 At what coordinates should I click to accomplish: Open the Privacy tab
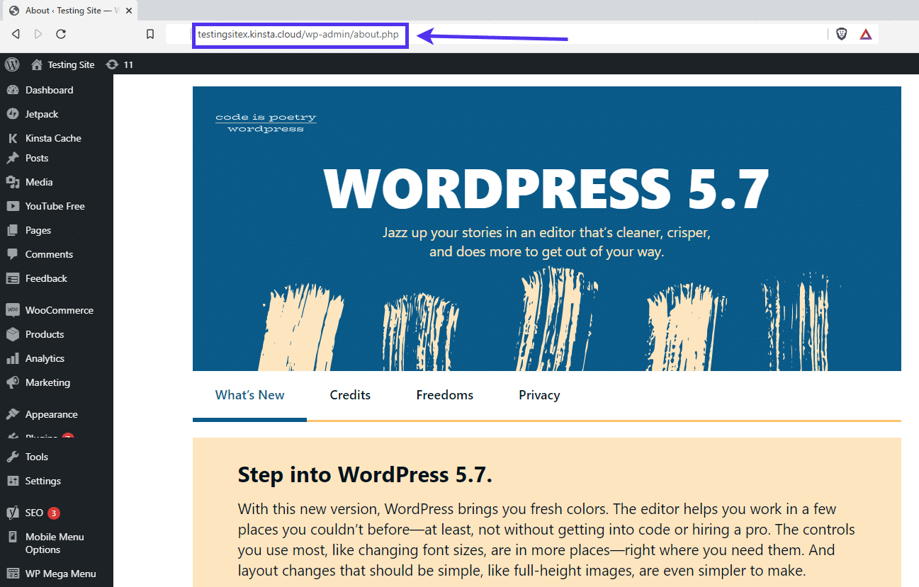coord(539,395)
